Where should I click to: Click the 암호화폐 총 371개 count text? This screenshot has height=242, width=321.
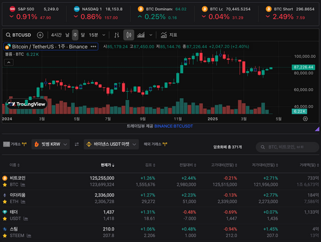point(228,147)
